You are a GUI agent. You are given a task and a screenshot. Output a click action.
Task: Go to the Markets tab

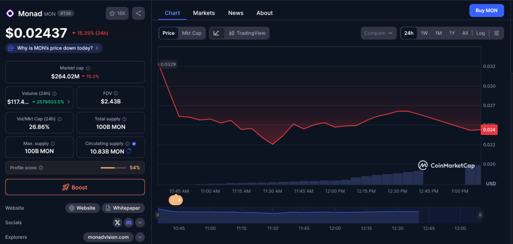[204, 13]
